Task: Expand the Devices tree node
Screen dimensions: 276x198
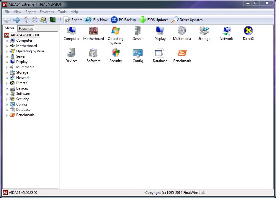Action: click(x=7, y=89)
